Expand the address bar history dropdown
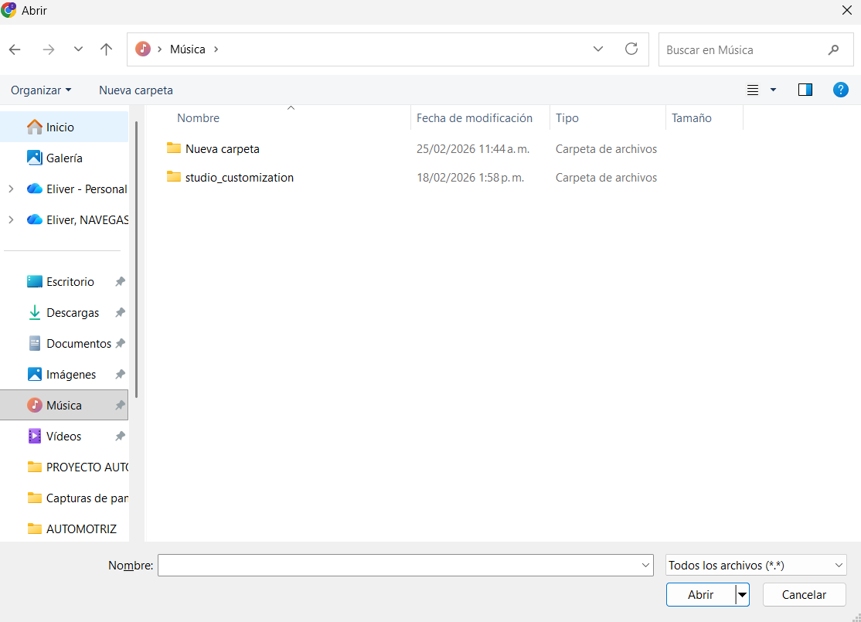Image resolution: width=861 pixels, height=622 pixels. coord(598,49)
